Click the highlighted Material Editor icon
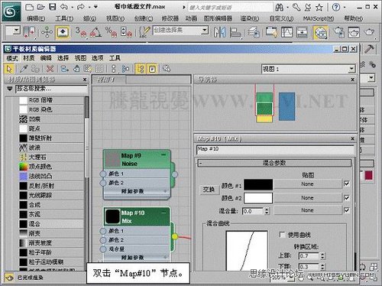 point(321,32)
